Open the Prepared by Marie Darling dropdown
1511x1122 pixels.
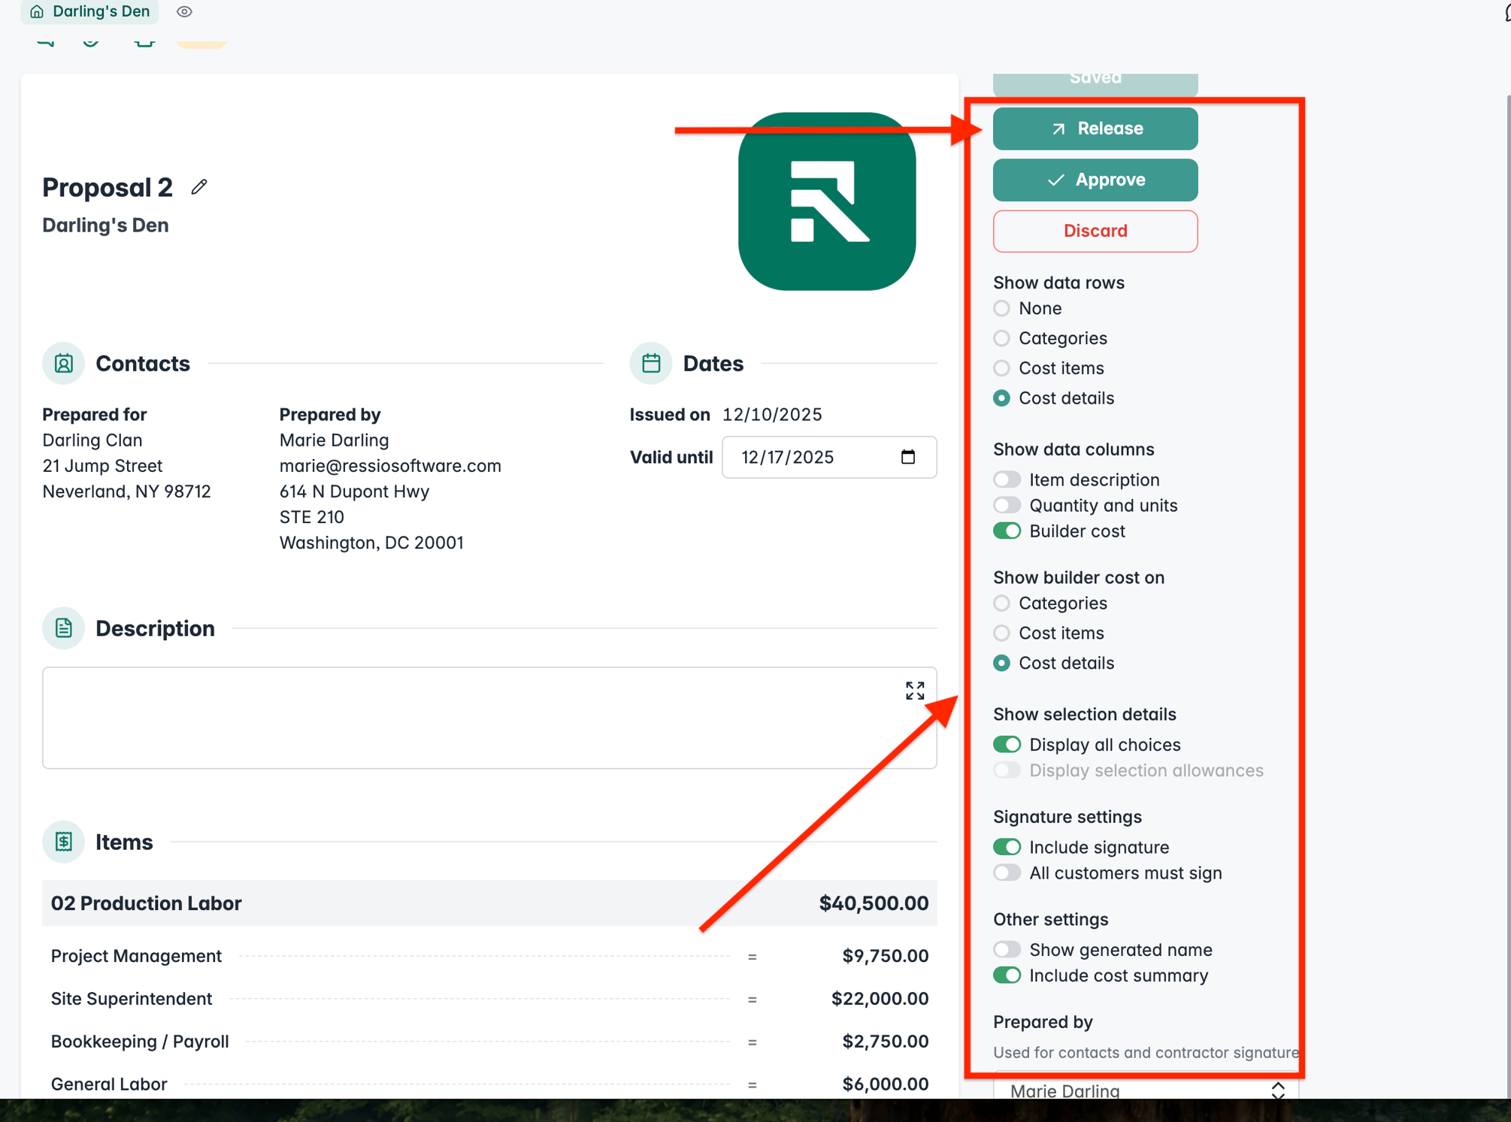1145,1090
